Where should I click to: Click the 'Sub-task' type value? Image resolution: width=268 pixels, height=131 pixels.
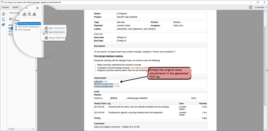(121, 22)
